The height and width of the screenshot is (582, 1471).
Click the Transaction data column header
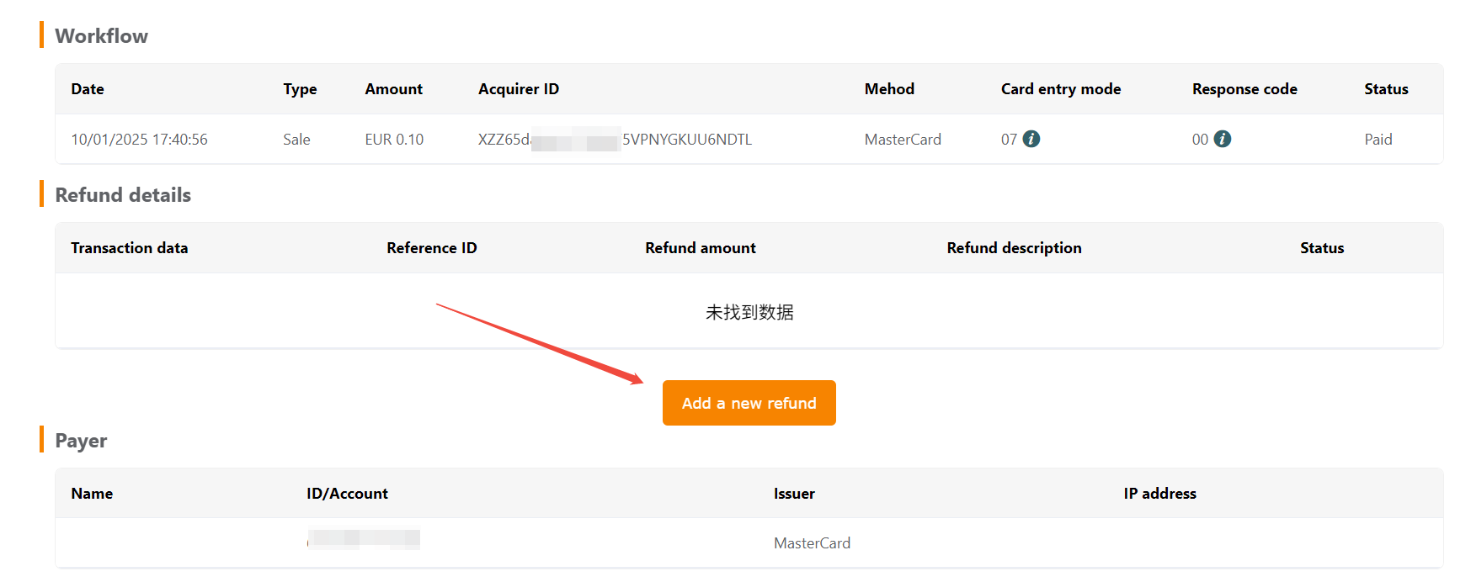point(130,248)
